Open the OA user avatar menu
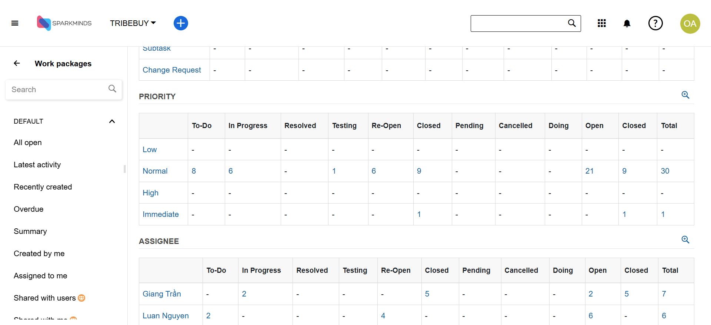Image resolution: width=711 pixels, height=325 pixels. [690, 24]
